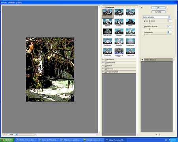The width and height of the screenshot is (178, 142).
Task: Choose the Plastificado filter thumbnail
Action: 108,52
